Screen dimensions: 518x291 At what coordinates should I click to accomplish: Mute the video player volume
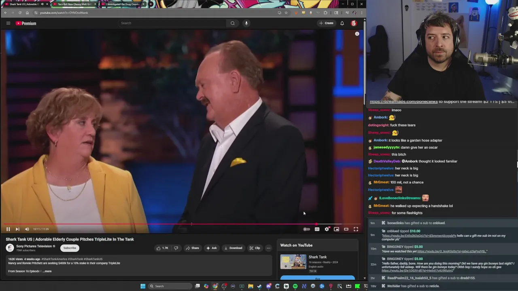pyautogui.click(x=27, y=229)
